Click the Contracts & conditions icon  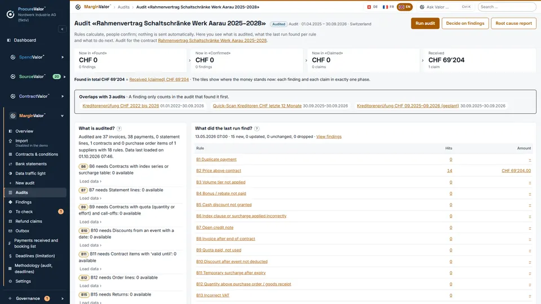pos(10,154)
